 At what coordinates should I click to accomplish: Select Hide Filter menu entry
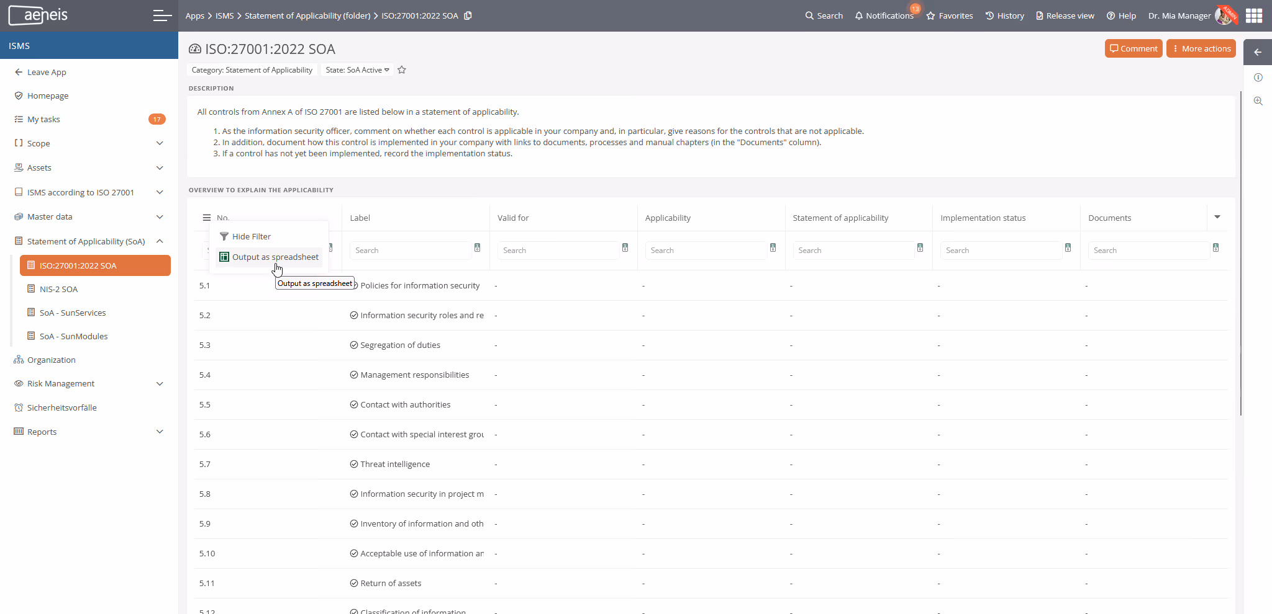(269, 236)
